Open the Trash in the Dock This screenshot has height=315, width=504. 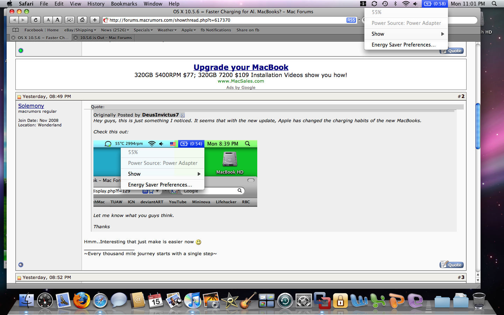[479, 300]
